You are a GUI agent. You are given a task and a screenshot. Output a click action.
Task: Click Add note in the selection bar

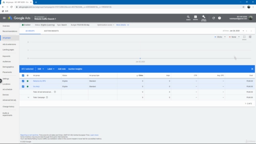[62, 69]
